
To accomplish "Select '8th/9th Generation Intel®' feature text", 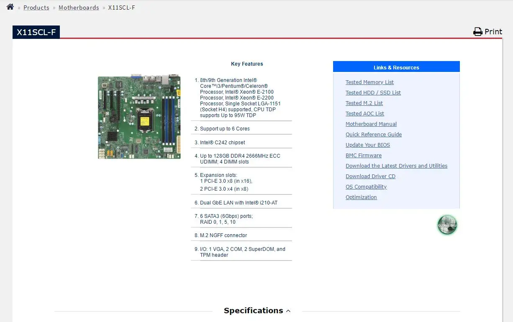I will (228, 80).
